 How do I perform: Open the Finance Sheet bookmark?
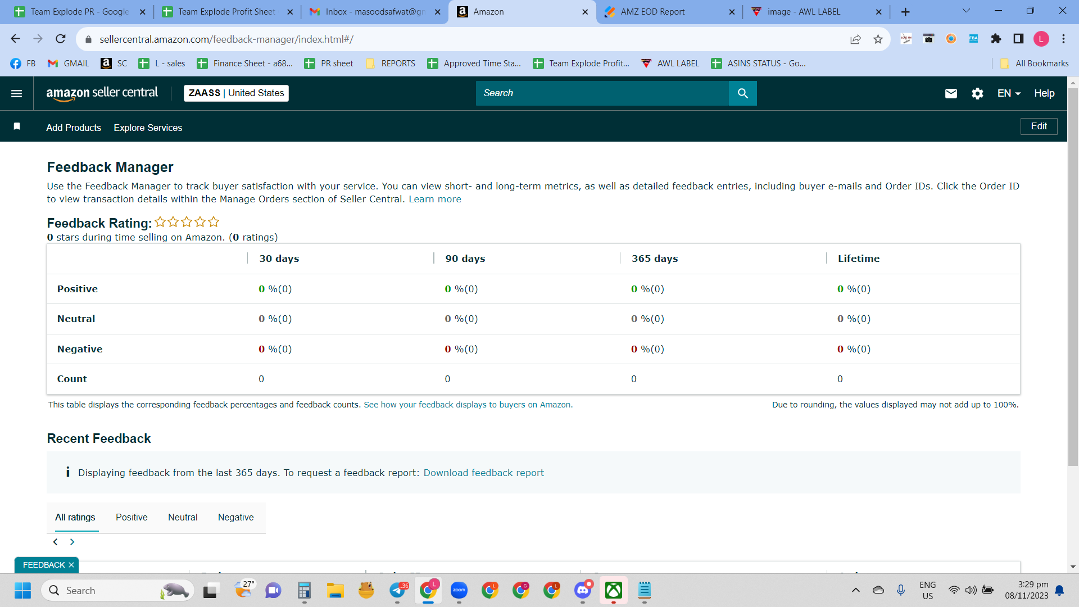pyautogui.click(x=245, y=64)
